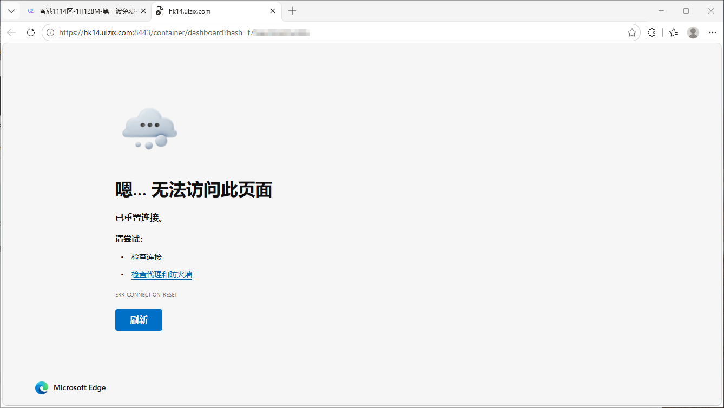724x408 pixels.
Task: Click the browser back arrow
Action: [11, 32]
